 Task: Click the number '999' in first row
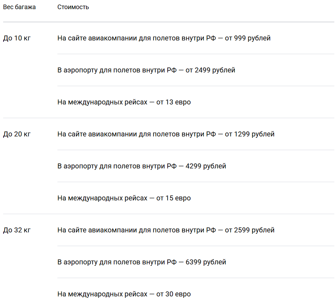click(x=240, y=38)
